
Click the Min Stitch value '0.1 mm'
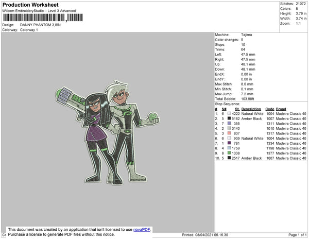tap(247, 89)
